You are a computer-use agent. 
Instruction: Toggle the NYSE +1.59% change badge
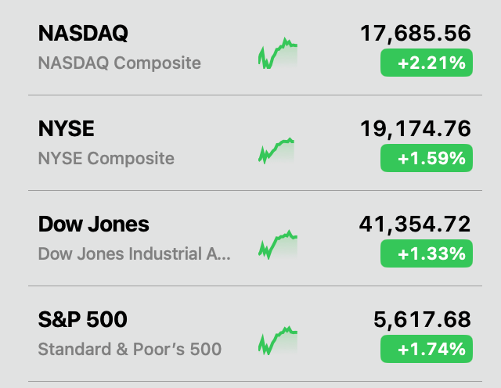pyautogui.click(x=426, y=159)
